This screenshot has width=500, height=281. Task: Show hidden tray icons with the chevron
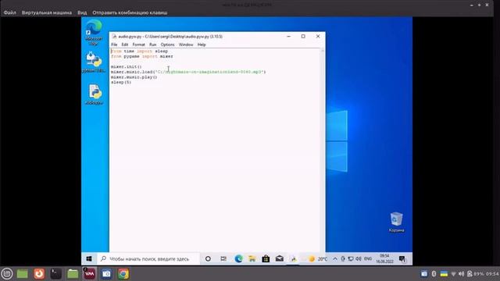pos(335,258)
